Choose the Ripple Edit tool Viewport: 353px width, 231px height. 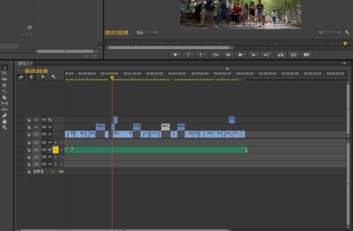(5, 79)
